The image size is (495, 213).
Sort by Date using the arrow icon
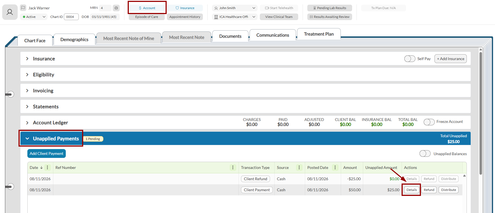[x=41, y=168]
